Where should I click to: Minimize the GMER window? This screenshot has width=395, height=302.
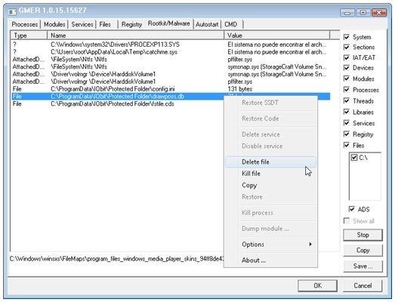[347, 12]
